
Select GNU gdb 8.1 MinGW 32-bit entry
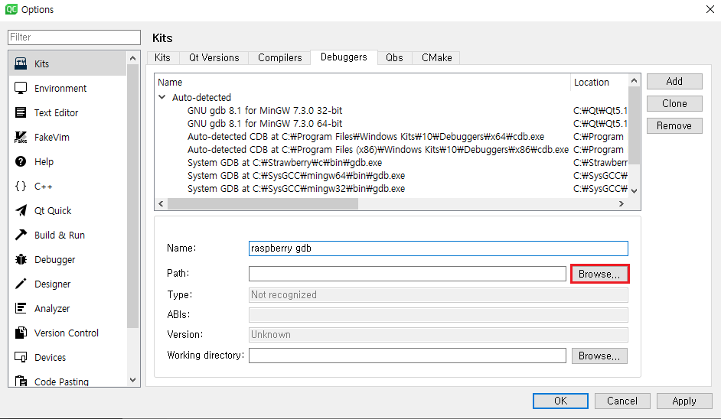tap(264, 110)
